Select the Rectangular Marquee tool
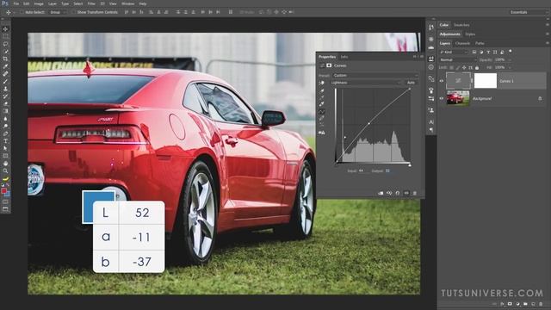 tap(5, 36)
